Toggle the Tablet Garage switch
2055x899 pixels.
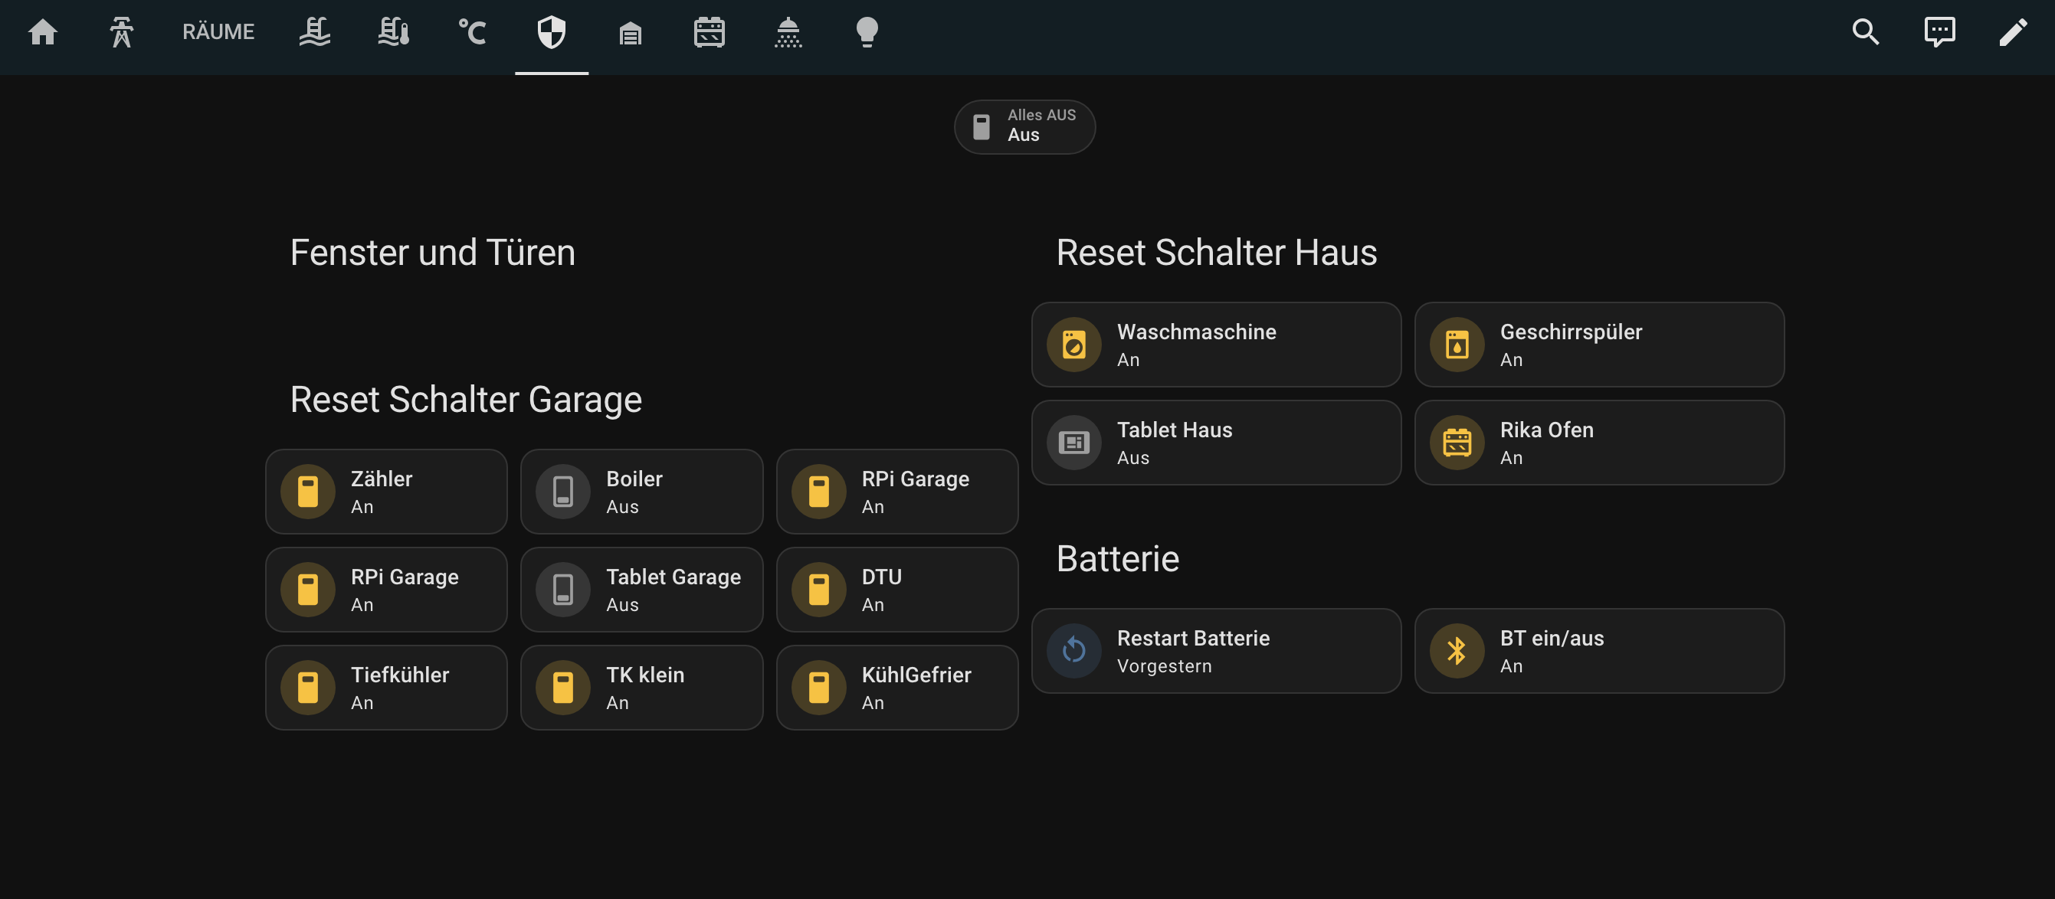pos(563,590)
